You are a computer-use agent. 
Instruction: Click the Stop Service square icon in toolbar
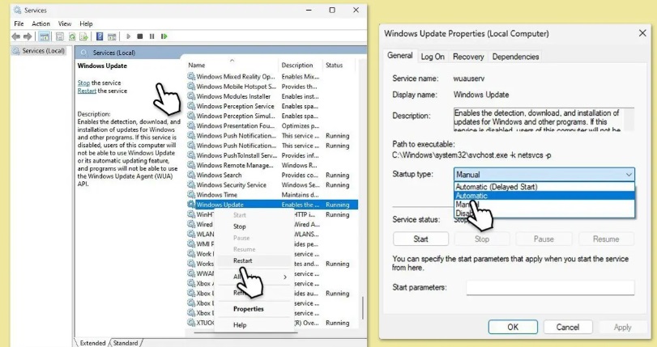[x=140, y=36]
